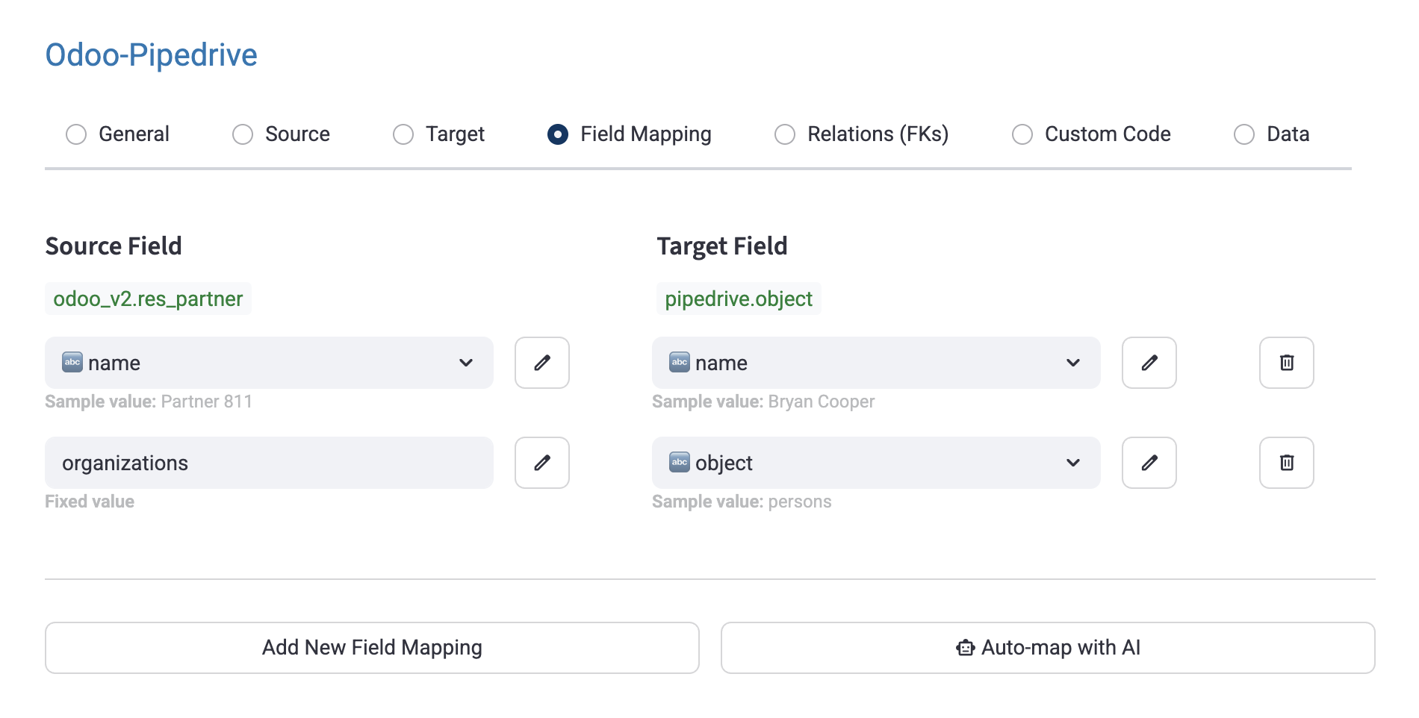Select the Data radio option
The image size is (1419, 718).
tap(1244, 134)
